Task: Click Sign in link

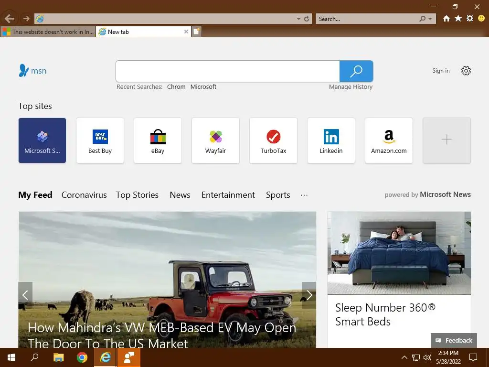Action: coord(441,71)
